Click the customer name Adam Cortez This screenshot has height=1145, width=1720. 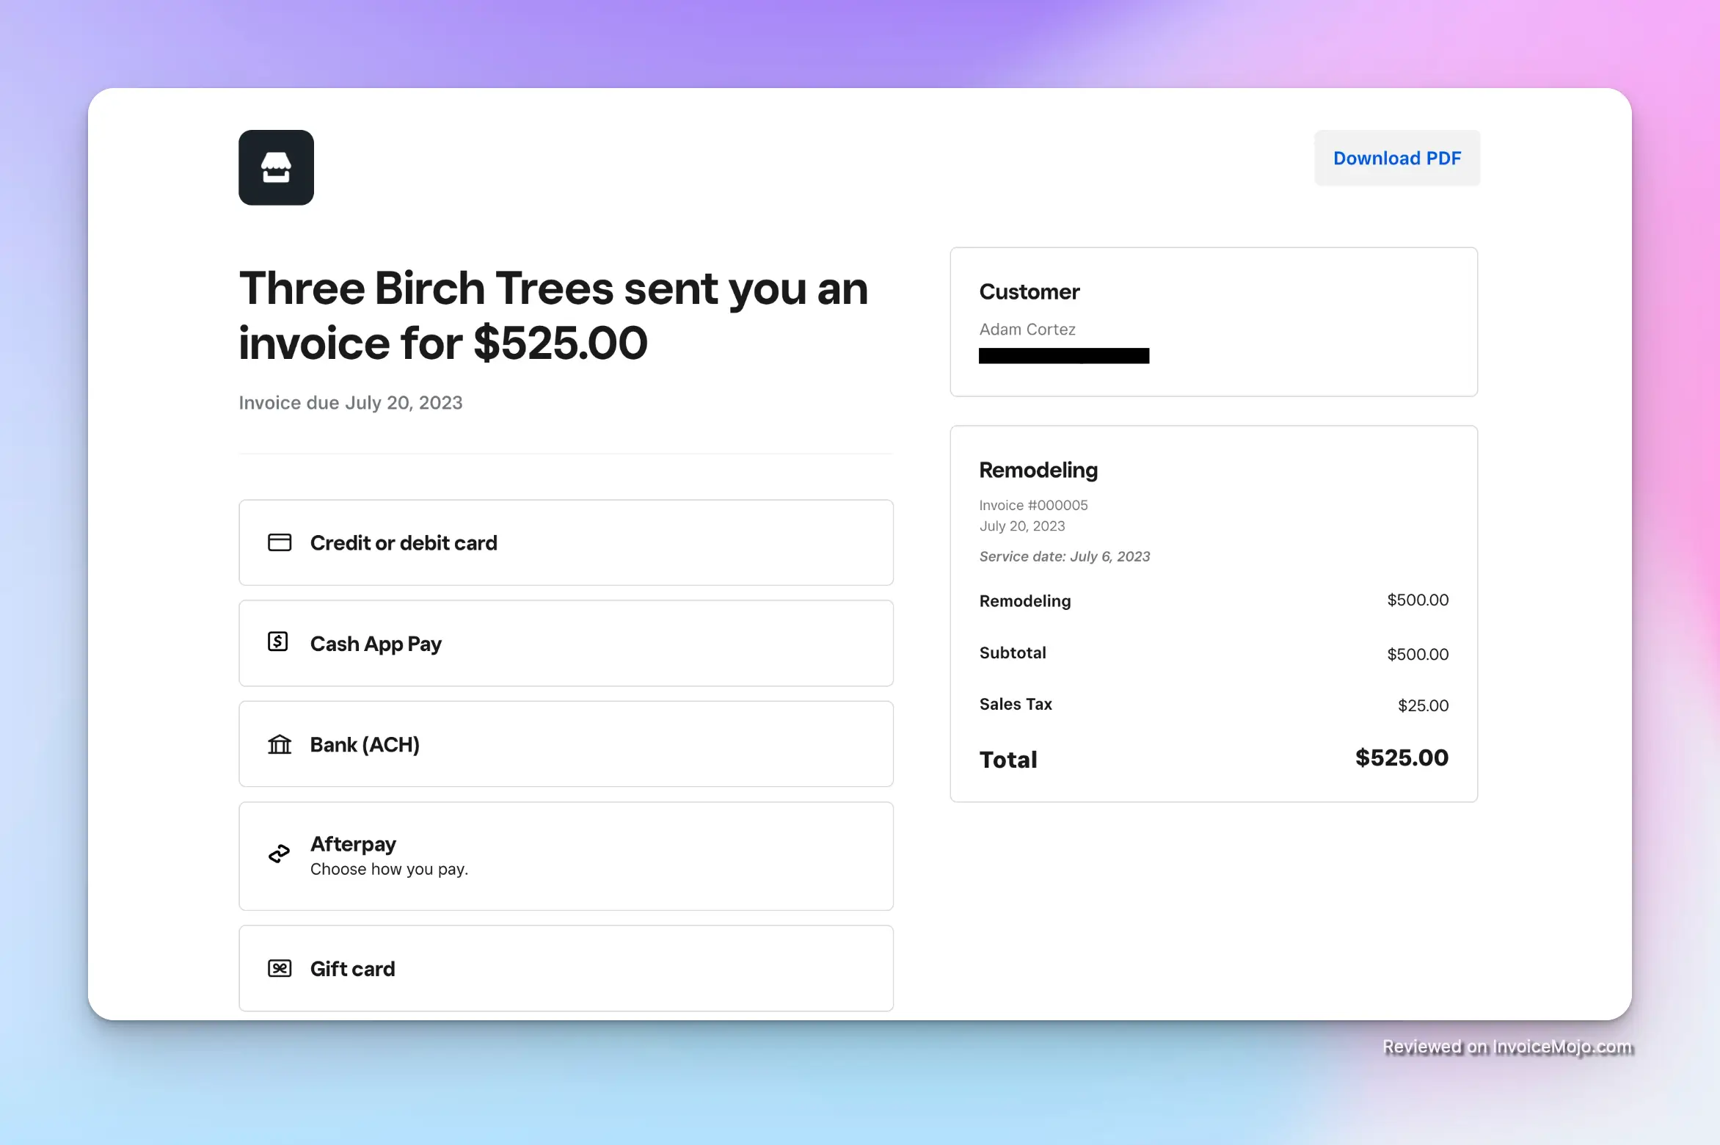(x=1027, y=329)
